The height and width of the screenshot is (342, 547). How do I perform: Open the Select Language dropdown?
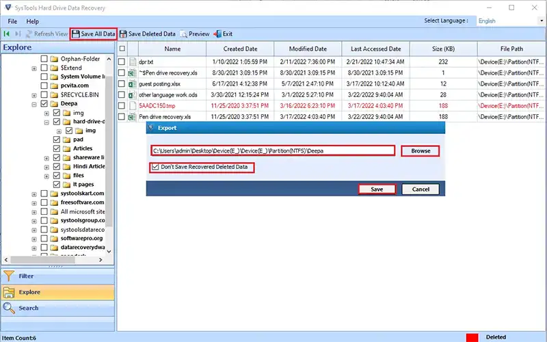pyautogui.click(x=542, y=21)
